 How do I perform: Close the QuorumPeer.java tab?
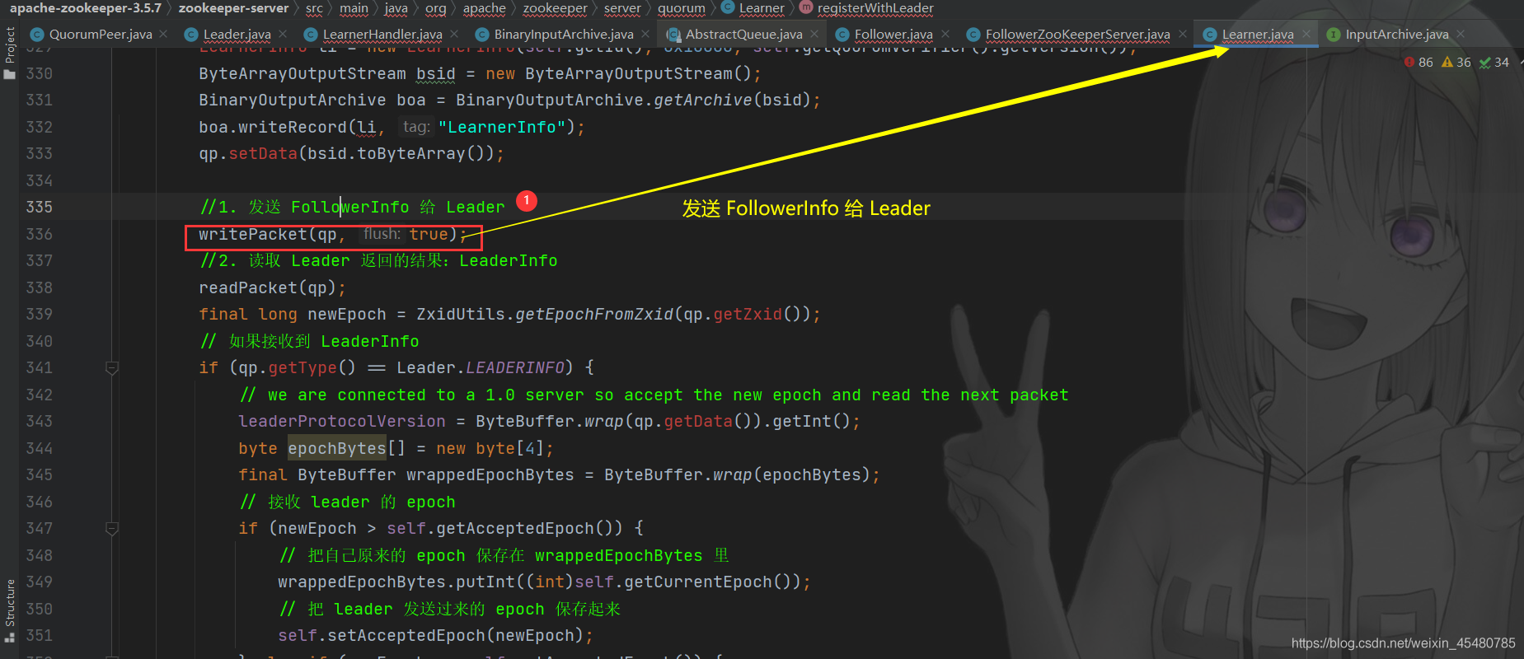pyautogui.click(x=164, y=34)
